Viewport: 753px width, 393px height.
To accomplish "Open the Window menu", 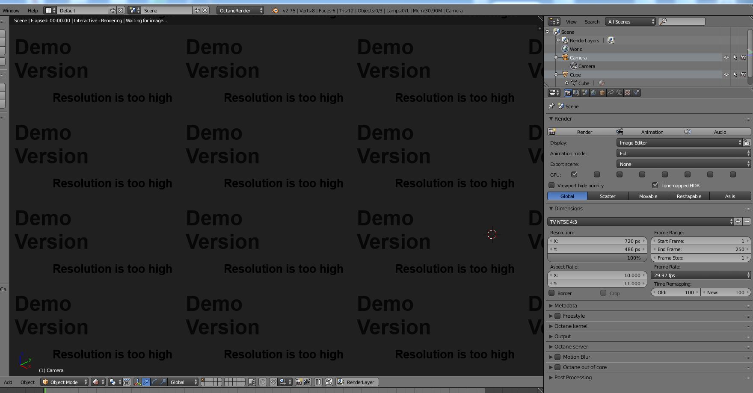I will pos(11,10).
